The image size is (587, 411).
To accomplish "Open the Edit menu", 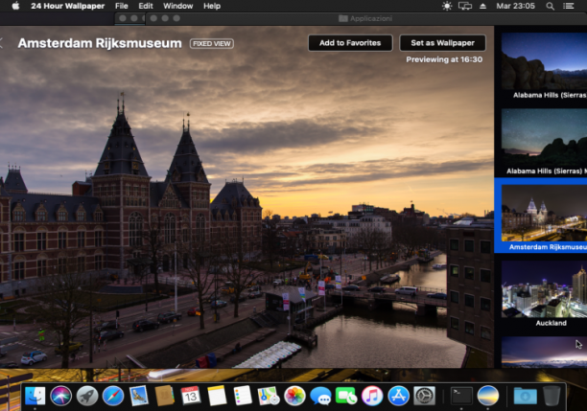I will tap(146, 6).
